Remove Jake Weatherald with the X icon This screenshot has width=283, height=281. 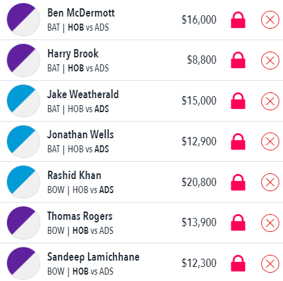[270, 101]
